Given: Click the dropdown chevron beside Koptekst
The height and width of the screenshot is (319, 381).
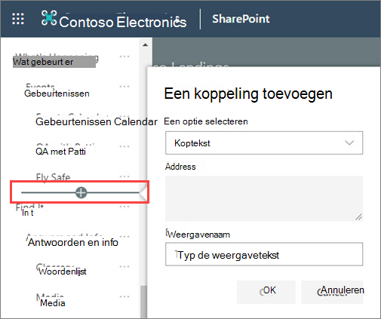Looking at the screenshot, I should [x=349, y=143].
